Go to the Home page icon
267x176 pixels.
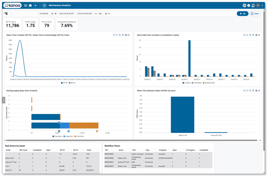[30, 5]
